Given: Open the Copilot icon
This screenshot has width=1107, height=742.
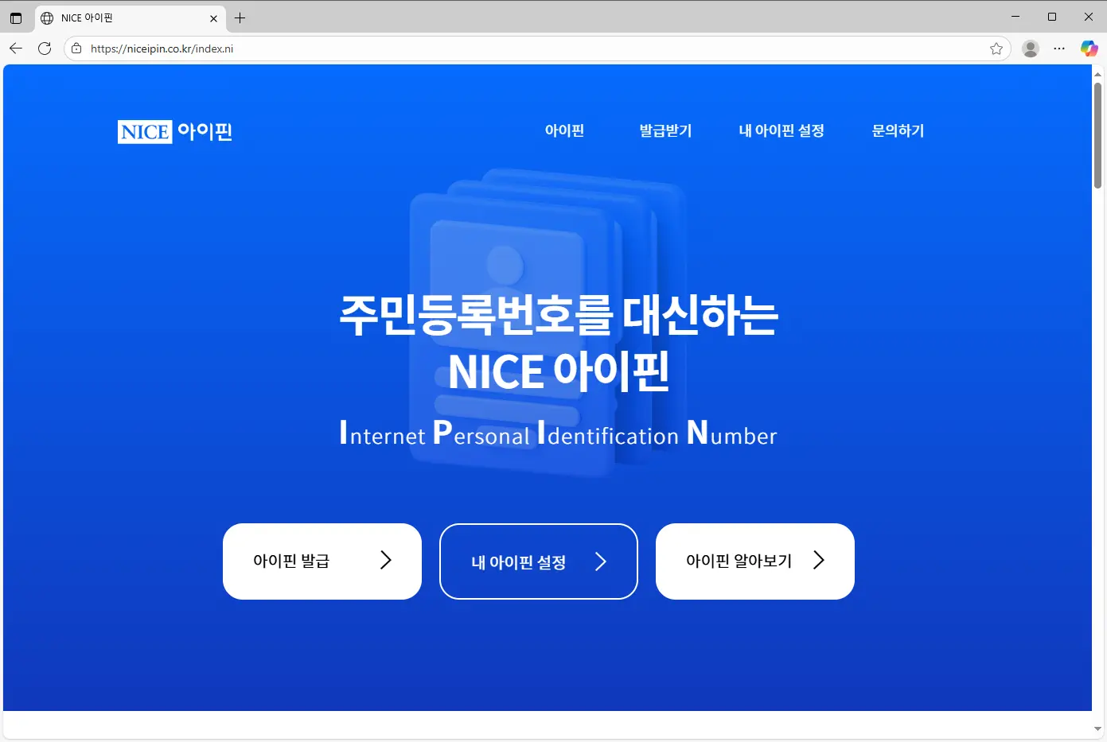Looking at the screenshot, I should (x=1089, y=49).
